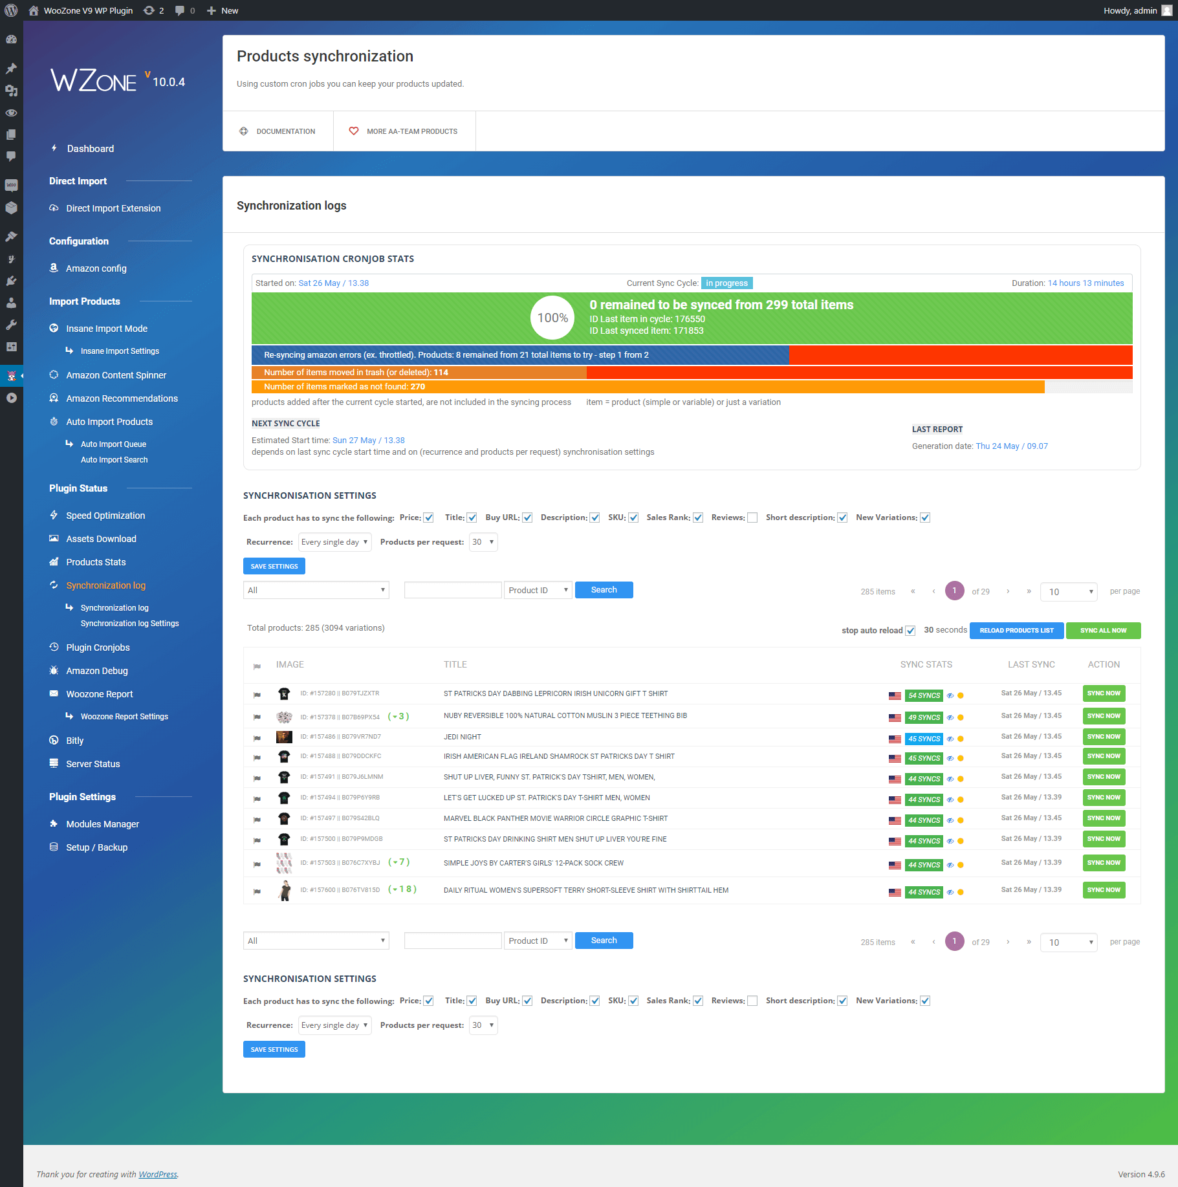Open Plugins icon in WP sidebar
The width and height of the screenshot is (1178, 1187).
coord(11,281)
